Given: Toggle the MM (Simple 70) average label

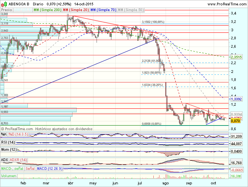Looking at the screenshot, I should click(x=103, y=8).
